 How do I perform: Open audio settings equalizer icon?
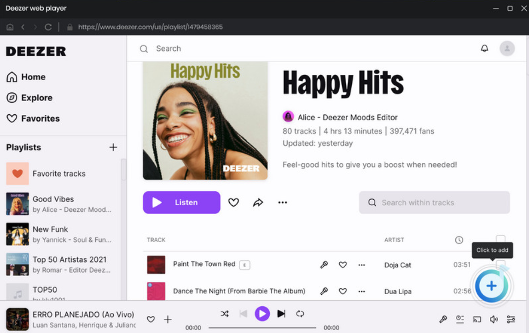pos(511,319)
